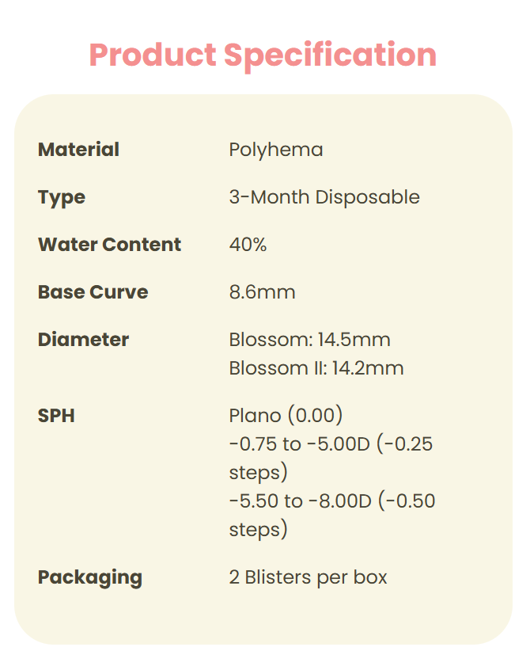Viewport: 530px width, 666px height.
Task: Click the word Product in the heading
Action: coord(152,55)
